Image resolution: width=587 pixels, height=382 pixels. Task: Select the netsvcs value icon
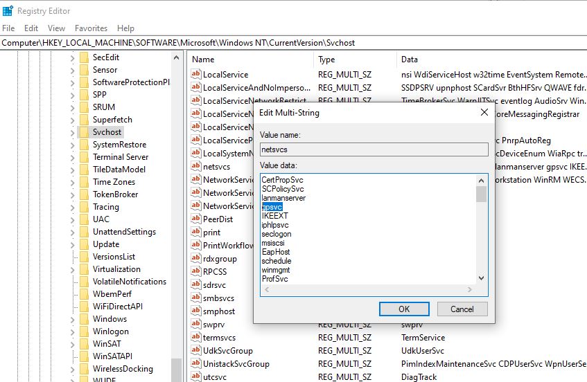[196, 166]
